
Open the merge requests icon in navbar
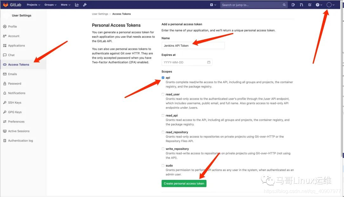click(302, 5)
